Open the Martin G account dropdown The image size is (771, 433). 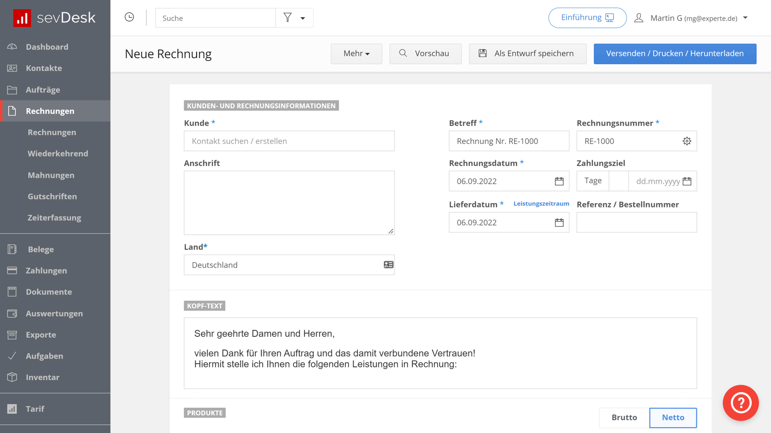point(694,18)
